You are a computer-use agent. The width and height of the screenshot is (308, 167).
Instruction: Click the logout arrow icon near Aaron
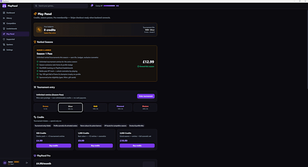tap(27, 162)
